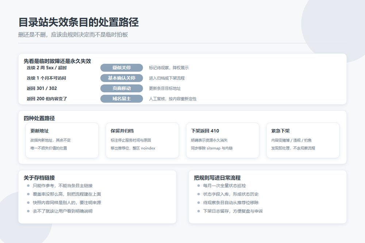The image size is (365, 243).
Task: Click text 唯一不损失价值的处置
Action: [x=49, y=148]
